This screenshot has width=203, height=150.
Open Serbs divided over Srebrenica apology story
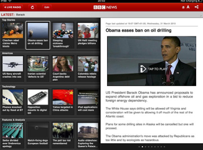[13, 135]
